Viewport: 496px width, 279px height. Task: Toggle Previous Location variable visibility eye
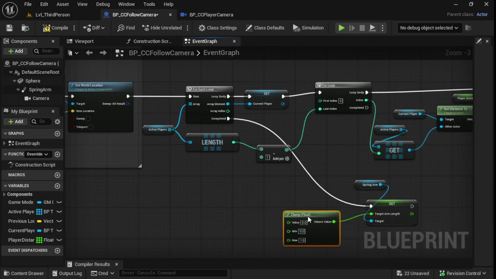tap(59, 221)
